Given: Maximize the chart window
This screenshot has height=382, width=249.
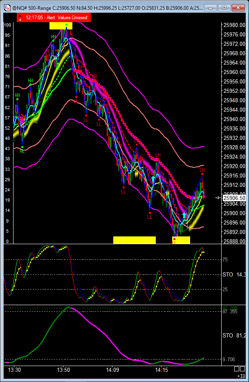Looking at the screenshot, I should (224, 7).
